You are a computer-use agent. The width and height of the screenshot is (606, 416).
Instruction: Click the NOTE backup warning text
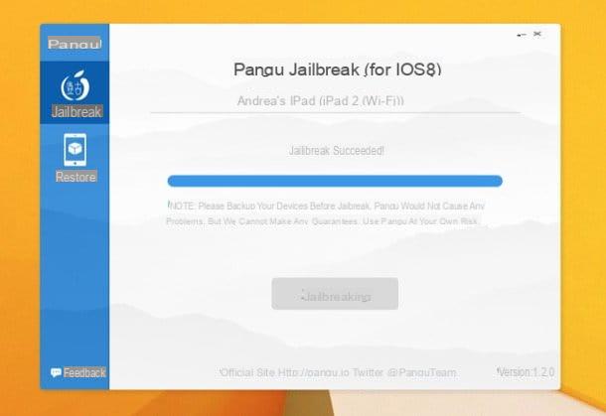click(326, 213)
